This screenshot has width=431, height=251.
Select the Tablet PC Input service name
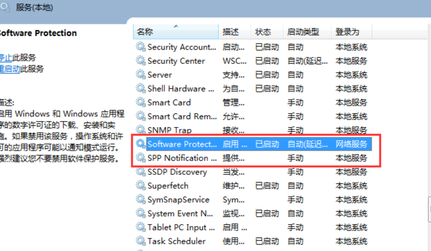tap(181, 227)
